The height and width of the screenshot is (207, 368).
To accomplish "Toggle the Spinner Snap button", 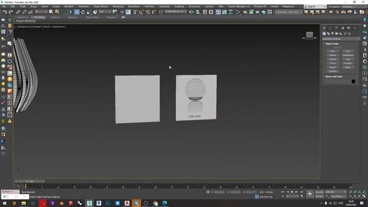I will point(154,12).
